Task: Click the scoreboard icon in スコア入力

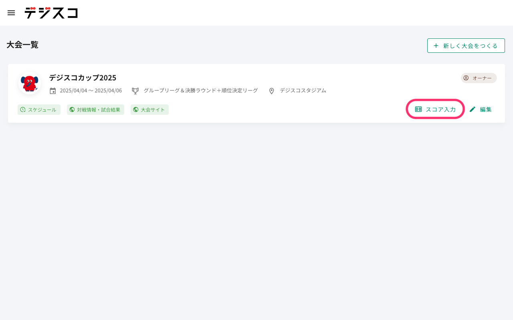Action: click(x=418, y=109)
